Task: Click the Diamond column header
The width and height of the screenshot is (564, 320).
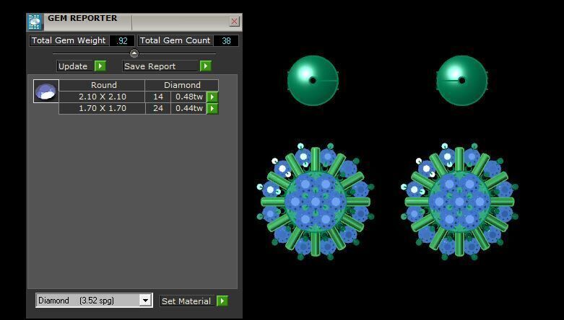Action: coord(182,85)
